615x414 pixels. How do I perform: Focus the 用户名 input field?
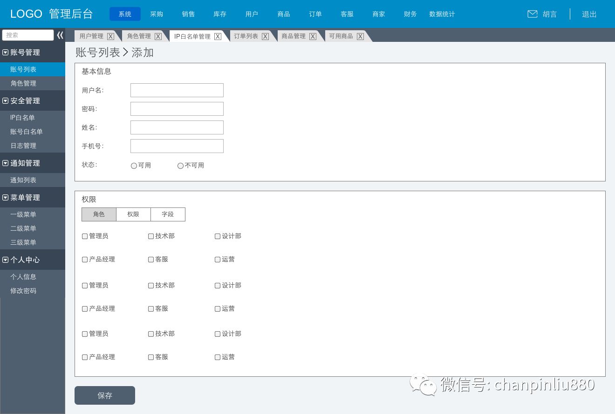click(177, 90)
